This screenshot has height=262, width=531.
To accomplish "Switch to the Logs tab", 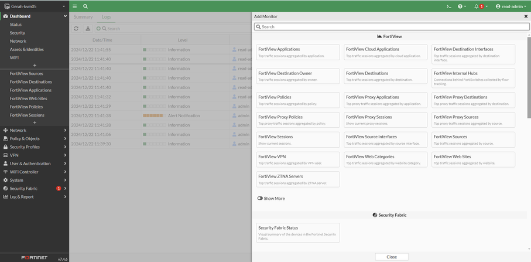I will (107, 17).
